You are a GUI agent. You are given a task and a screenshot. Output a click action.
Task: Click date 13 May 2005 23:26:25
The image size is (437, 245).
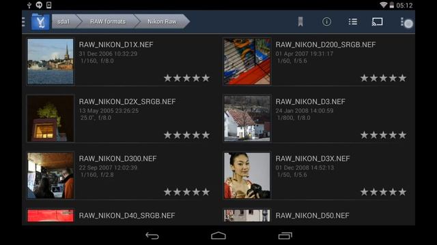(x=109, y=110)
